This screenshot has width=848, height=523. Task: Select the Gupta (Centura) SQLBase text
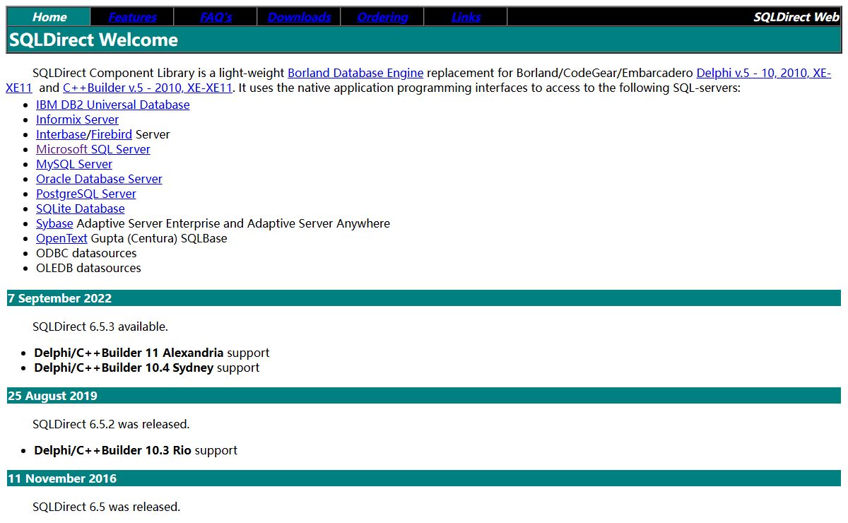159,238
